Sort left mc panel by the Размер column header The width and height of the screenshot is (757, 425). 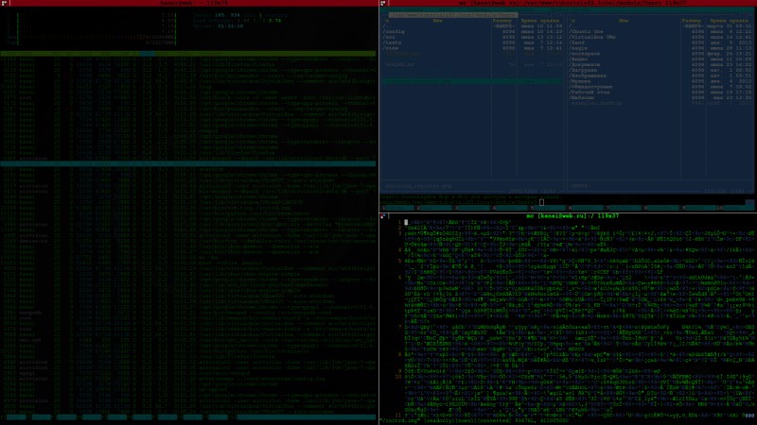tap(502, 21)
